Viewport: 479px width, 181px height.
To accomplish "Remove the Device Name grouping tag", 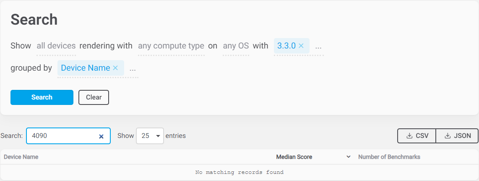I will (x=115, y=68).
